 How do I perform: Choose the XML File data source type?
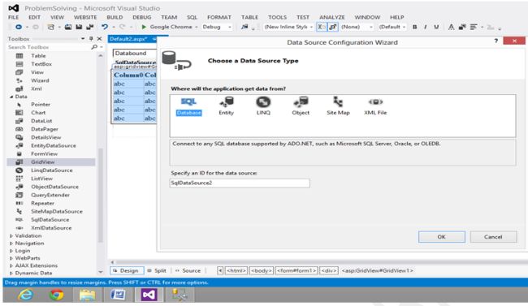coord(375,106)
